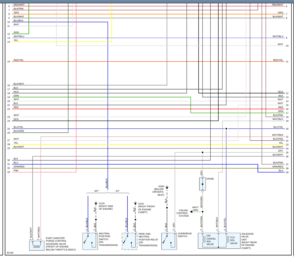
Task: Click the G300 ground symbol
Action: point(167,187)
